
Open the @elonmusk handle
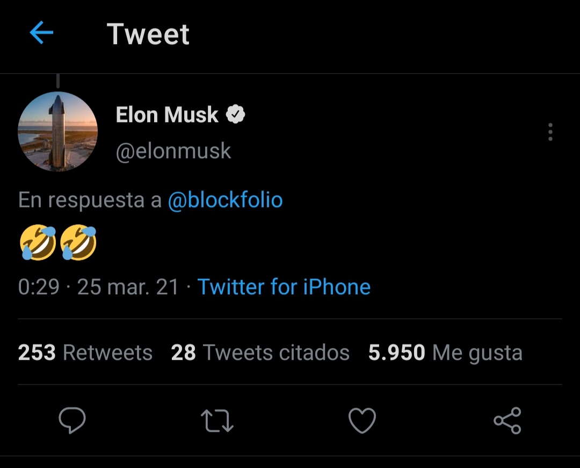pyautogui.click(x=173, y=151)
